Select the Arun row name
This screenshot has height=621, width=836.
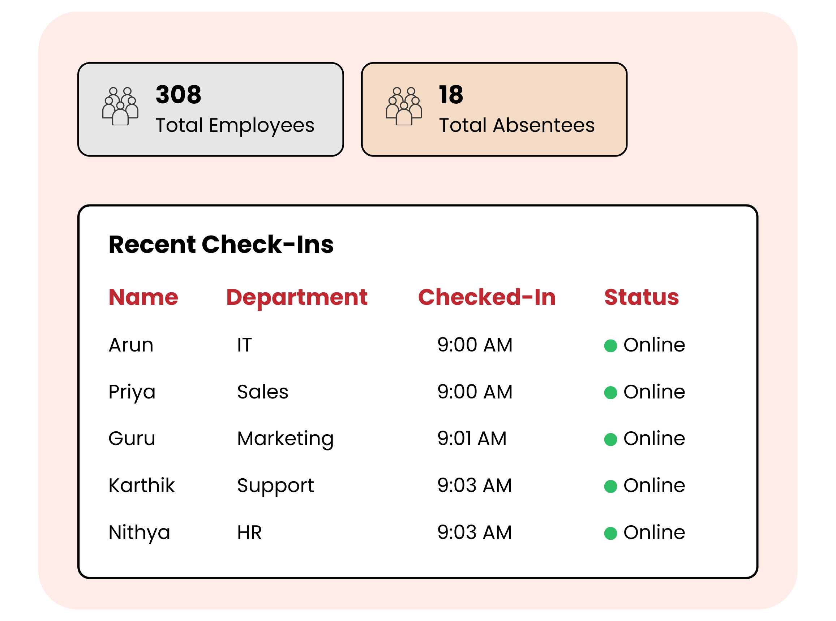tap(131, 345)
